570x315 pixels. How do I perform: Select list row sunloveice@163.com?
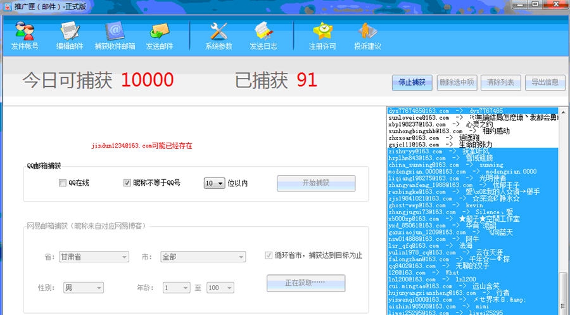[x=472, y=118]
